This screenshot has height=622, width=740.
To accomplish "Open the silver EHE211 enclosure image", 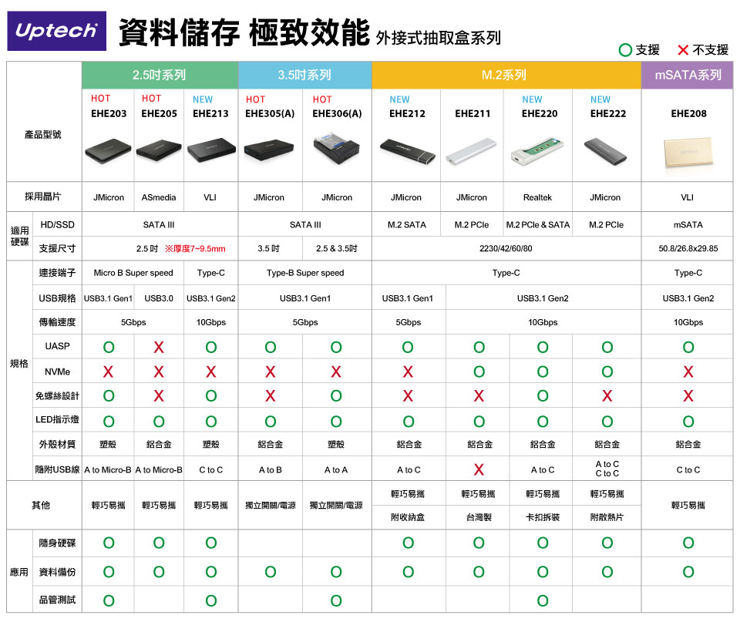I will point(471,151).
